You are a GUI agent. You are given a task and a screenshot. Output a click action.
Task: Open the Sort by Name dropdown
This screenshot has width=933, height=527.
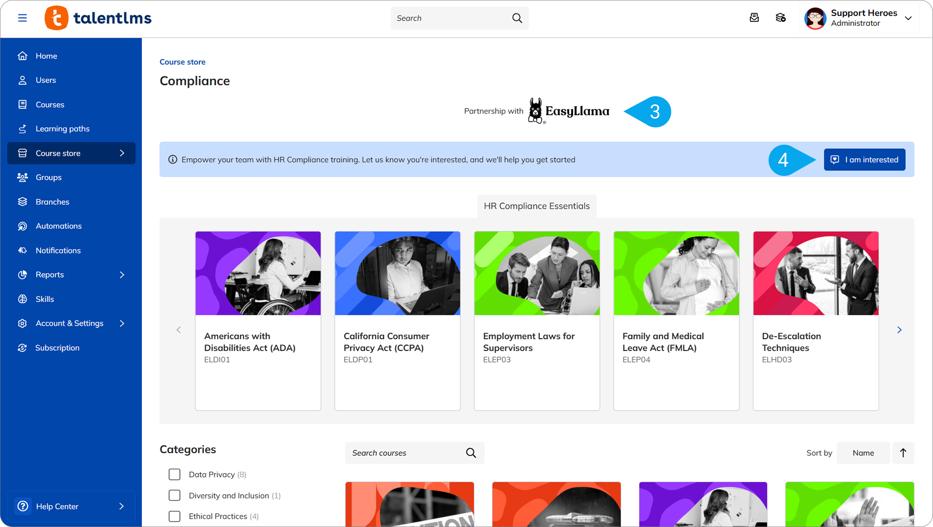[x=863, y=453]
